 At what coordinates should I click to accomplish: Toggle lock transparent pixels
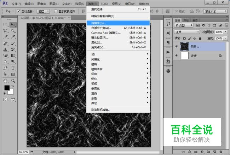point(185,38)
